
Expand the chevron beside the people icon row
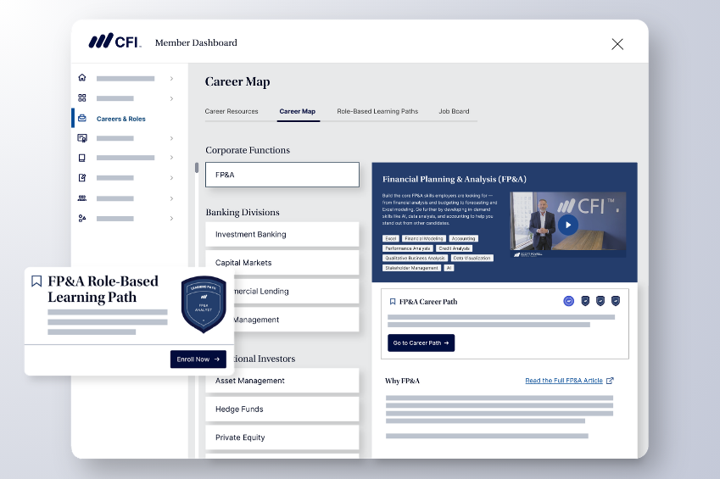click(x=171, y=198)
